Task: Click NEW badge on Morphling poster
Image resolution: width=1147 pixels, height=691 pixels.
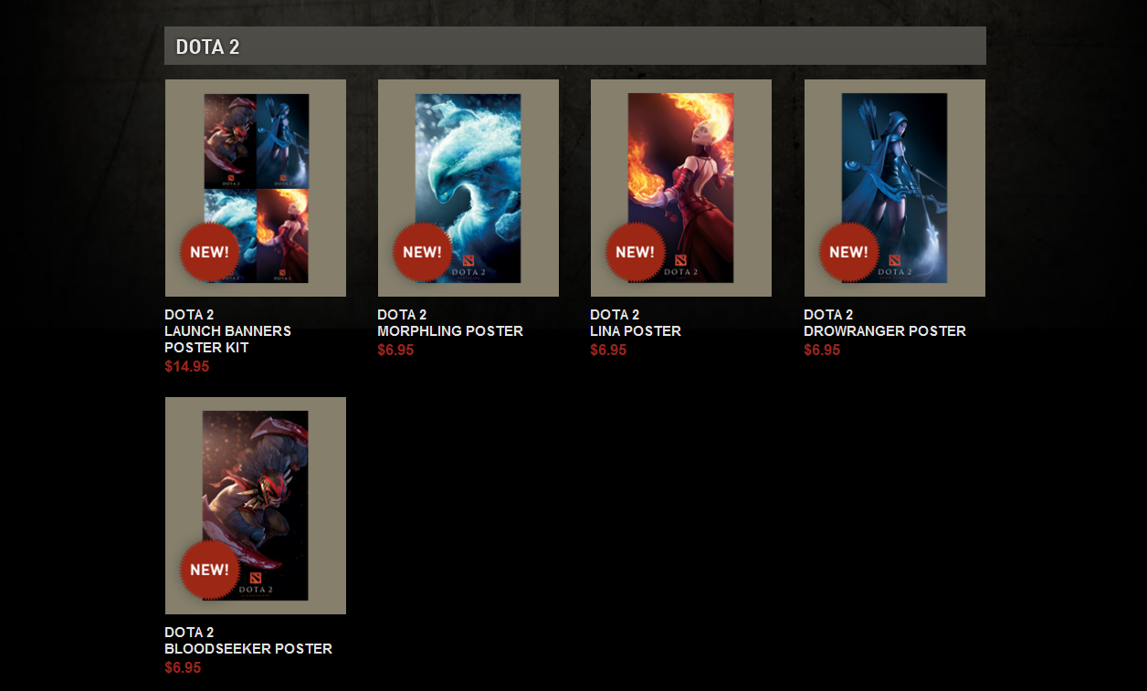Action: coord(423,252)
